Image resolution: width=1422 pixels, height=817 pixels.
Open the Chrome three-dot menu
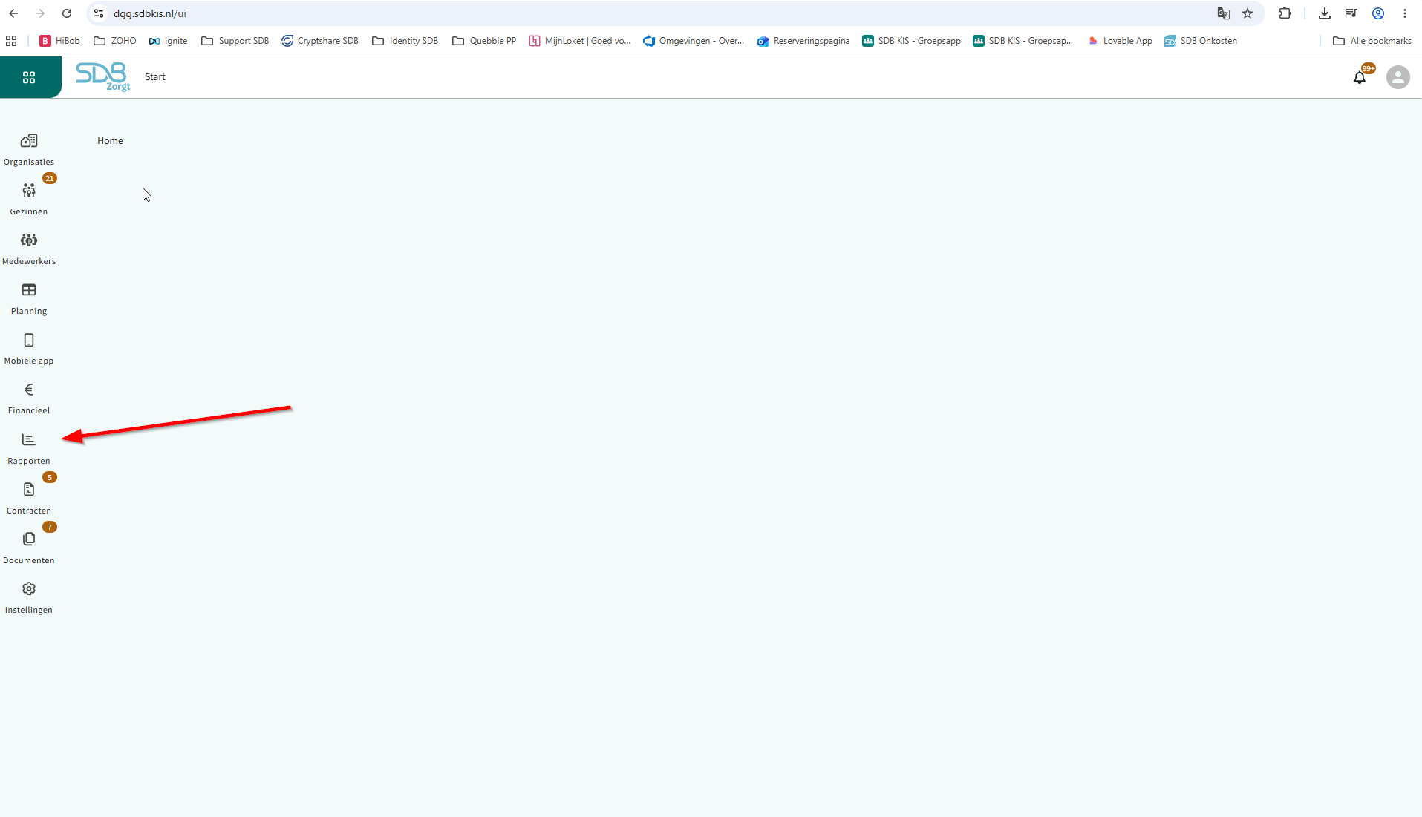[x=1405, y=13]
